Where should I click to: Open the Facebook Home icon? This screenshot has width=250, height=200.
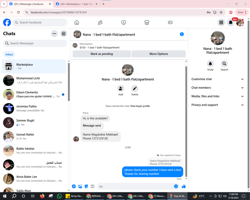click(76, 22)
